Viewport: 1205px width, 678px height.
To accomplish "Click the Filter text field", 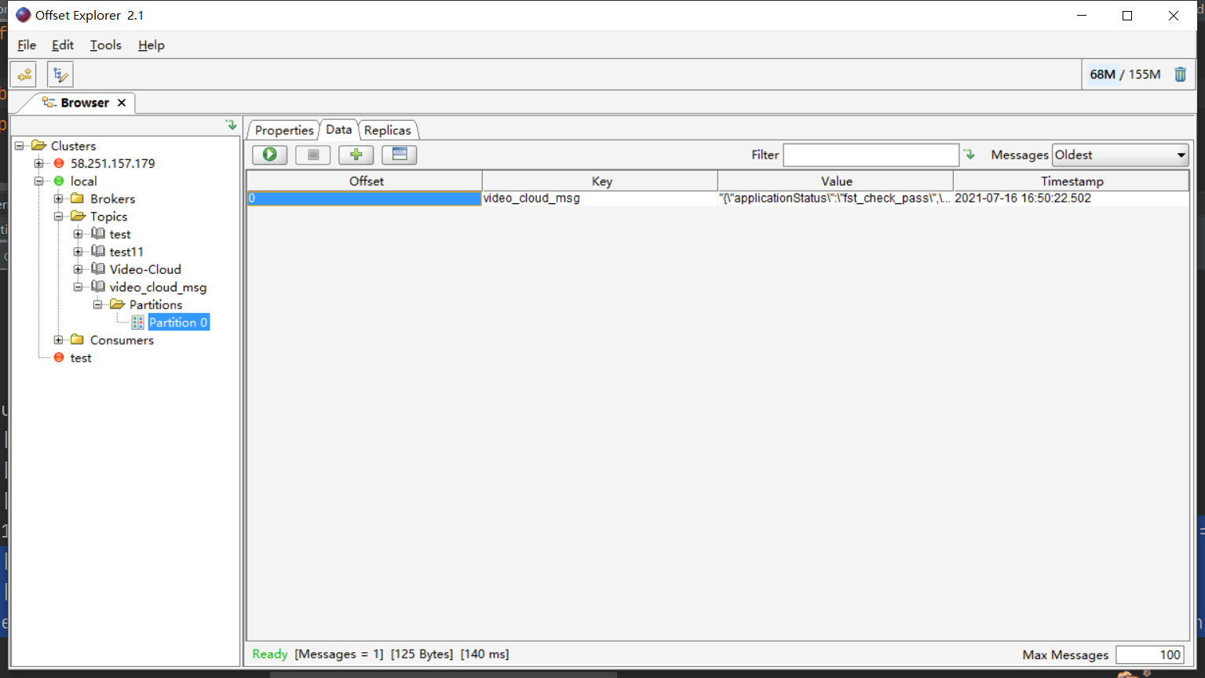I will [871, 155].
